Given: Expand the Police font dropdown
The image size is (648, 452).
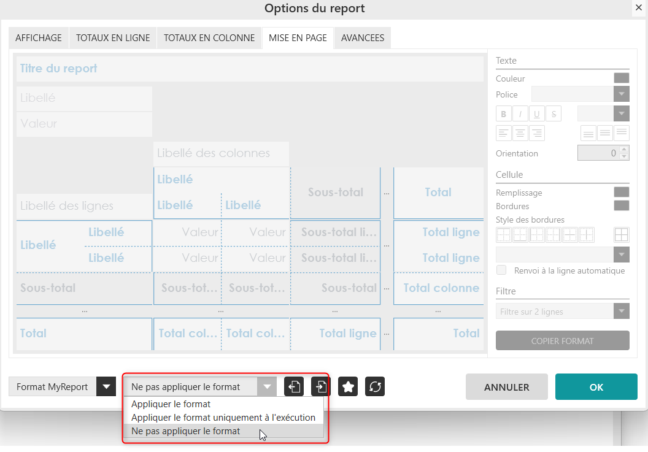Looking at the screenshot, I should [622, 94].
